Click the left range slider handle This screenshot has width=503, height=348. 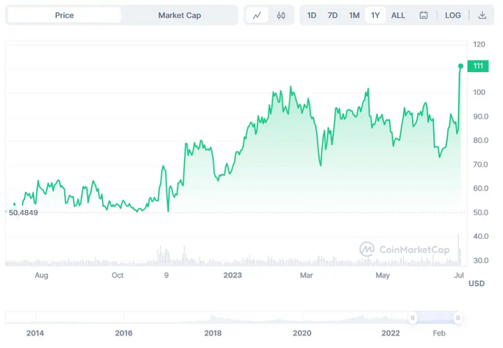[413, 317]
